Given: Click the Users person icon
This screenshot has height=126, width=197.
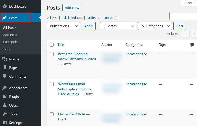Looking at the screenshot, I should tap(5, 105).
